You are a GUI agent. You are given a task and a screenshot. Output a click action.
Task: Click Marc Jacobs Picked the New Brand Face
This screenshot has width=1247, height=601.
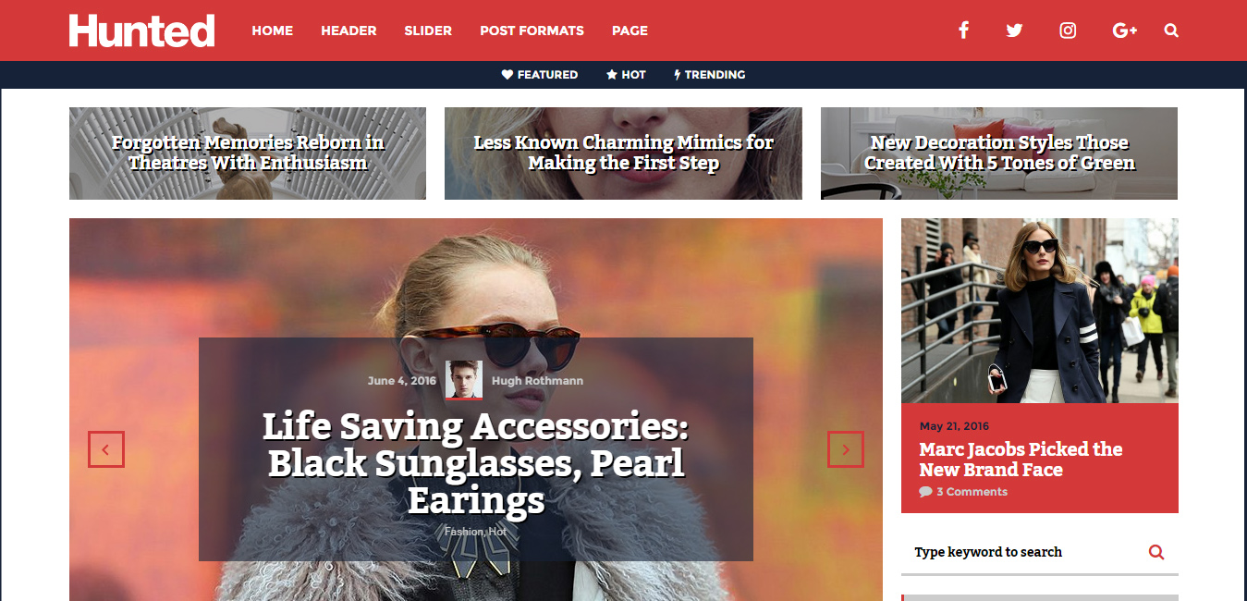pyautogui.click(x=1021, y=460)
